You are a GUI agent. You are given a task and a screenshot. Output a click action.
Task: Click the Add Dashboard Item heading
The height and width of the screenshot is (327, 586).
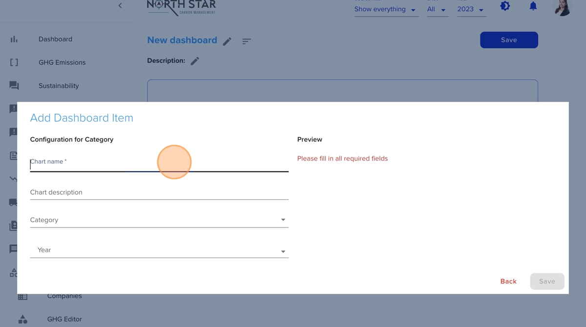tap(82, 118)
